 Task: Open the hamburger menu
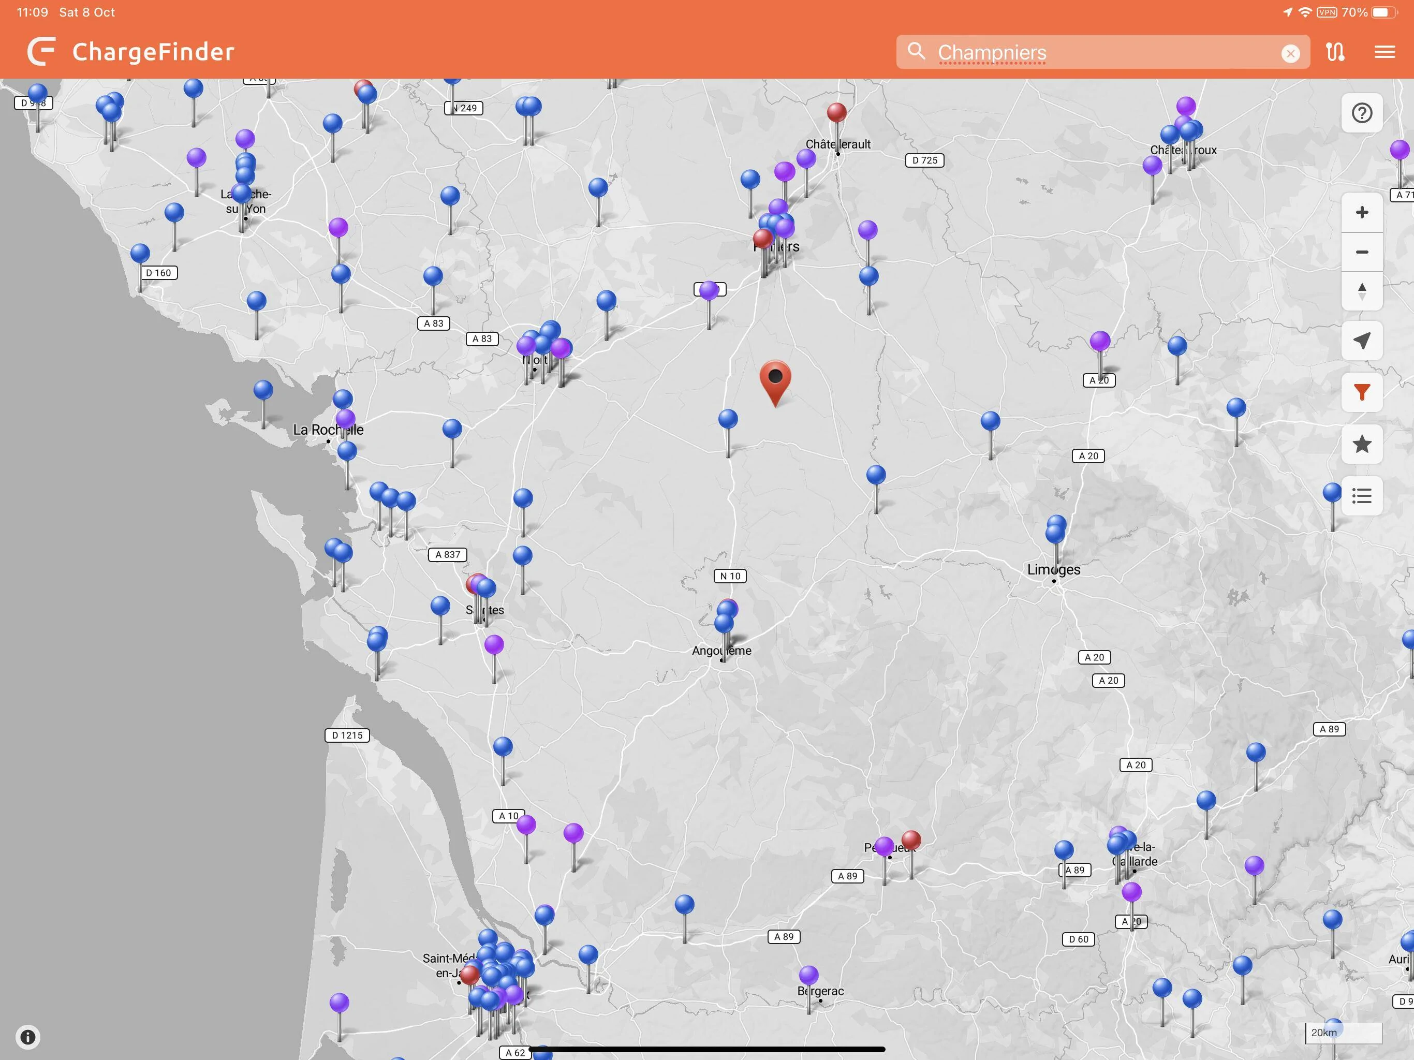pyautogui.click(x=1384, y=52)
